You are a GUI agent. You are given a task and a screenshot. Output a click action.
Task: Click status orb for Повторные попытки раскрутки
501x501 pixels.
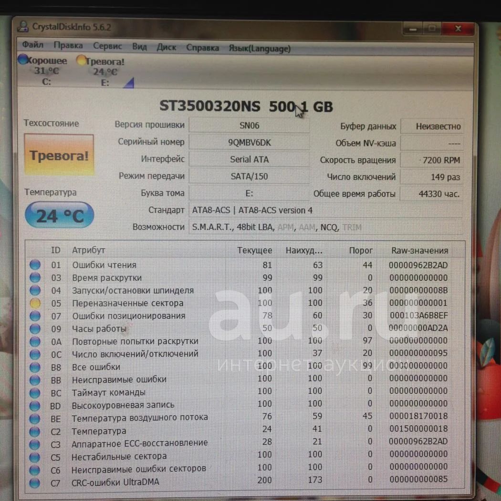35,342
